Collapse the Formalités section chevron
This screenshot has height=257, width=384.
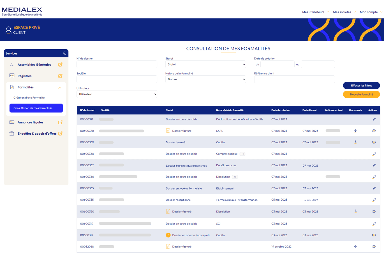coord(59,88)
